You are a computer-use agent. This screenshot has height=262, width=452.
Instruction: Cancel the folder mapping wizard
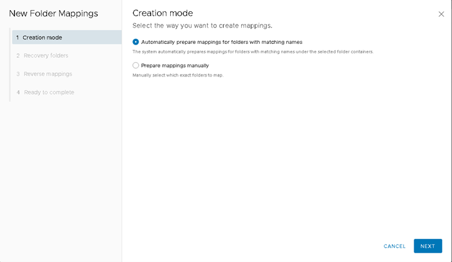pyautogui.click(x=394, y=246)
